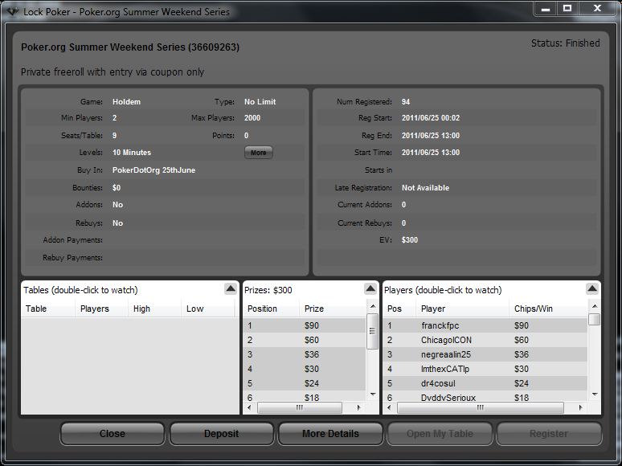Sort Tables list by Low column

[x=208, y=309]
